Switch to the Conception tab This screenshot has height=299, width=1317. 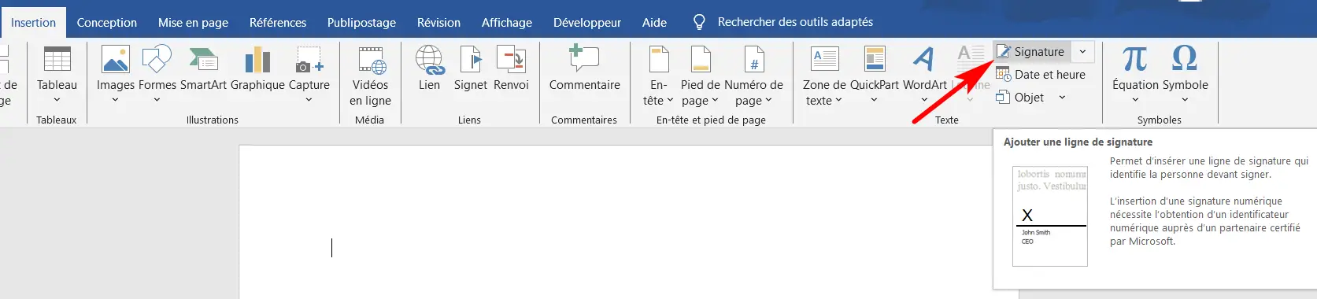click(107, 23)
